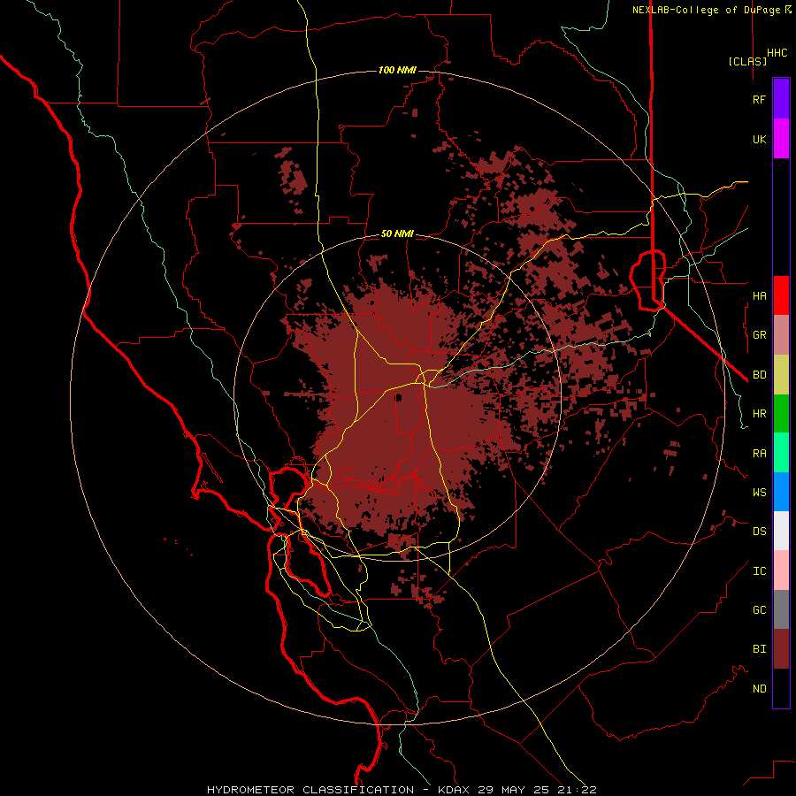Screen dimensions: 796x796
Task: Click the HA red legend swatch
Action: 781,295
